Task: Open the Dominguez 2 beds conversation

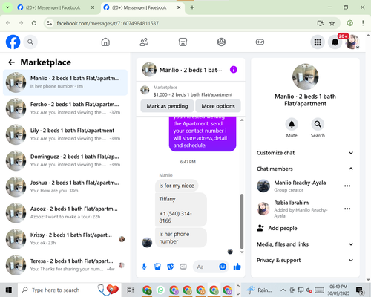Action: point(65,160)
